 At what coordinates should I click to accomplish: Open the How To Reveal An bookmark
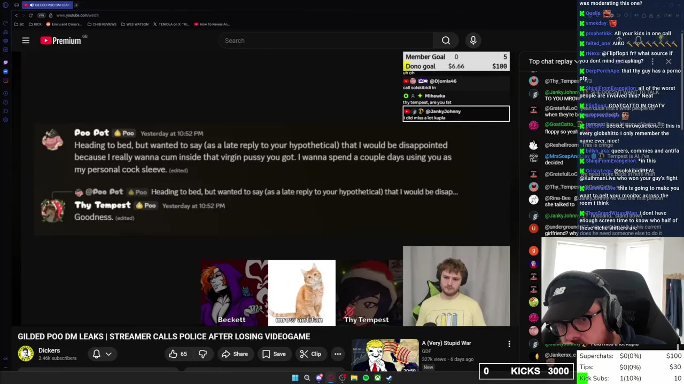point(212,24)
